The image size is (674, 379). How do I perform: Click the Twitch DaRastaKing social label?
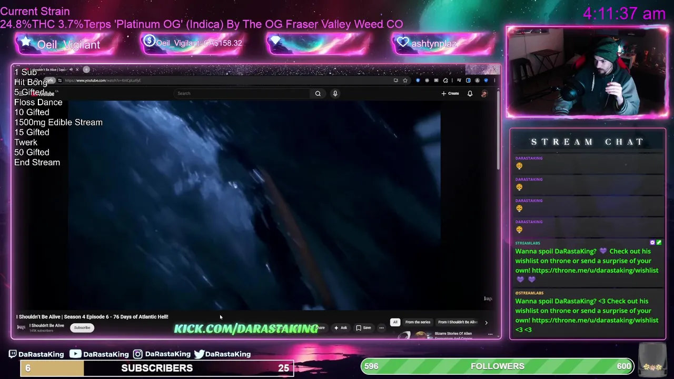point(36,354)
